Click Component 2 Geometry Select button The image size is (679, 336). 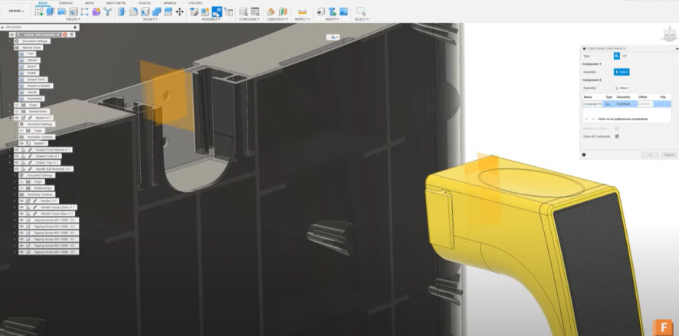click(622, 88)
